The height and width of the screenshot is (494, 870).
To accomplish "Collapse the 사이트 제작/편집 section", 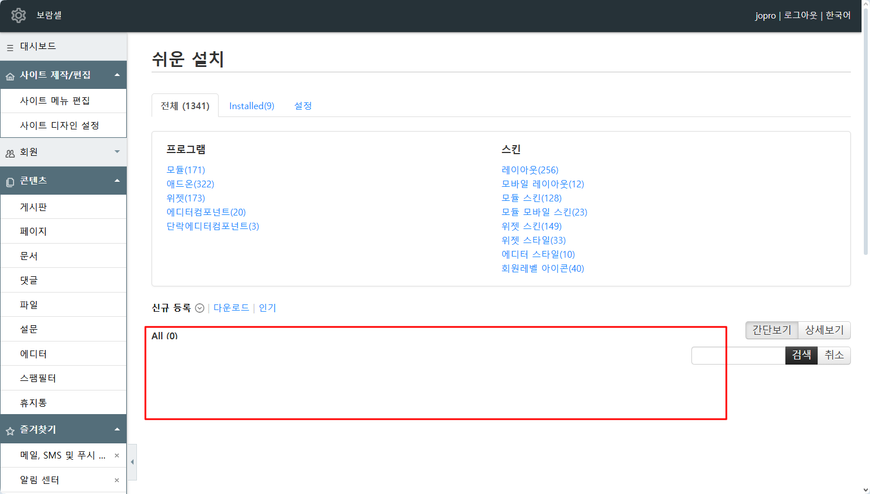I will [117, 75].
